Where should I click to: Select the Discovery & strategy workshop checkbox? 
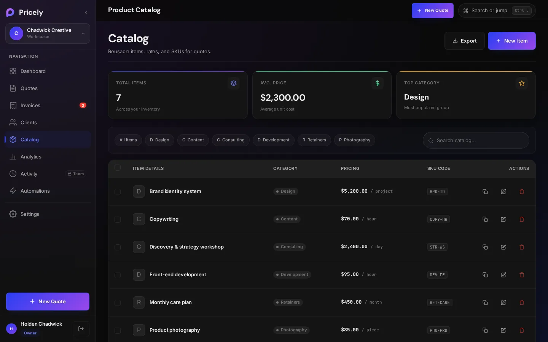coord(118,247)
